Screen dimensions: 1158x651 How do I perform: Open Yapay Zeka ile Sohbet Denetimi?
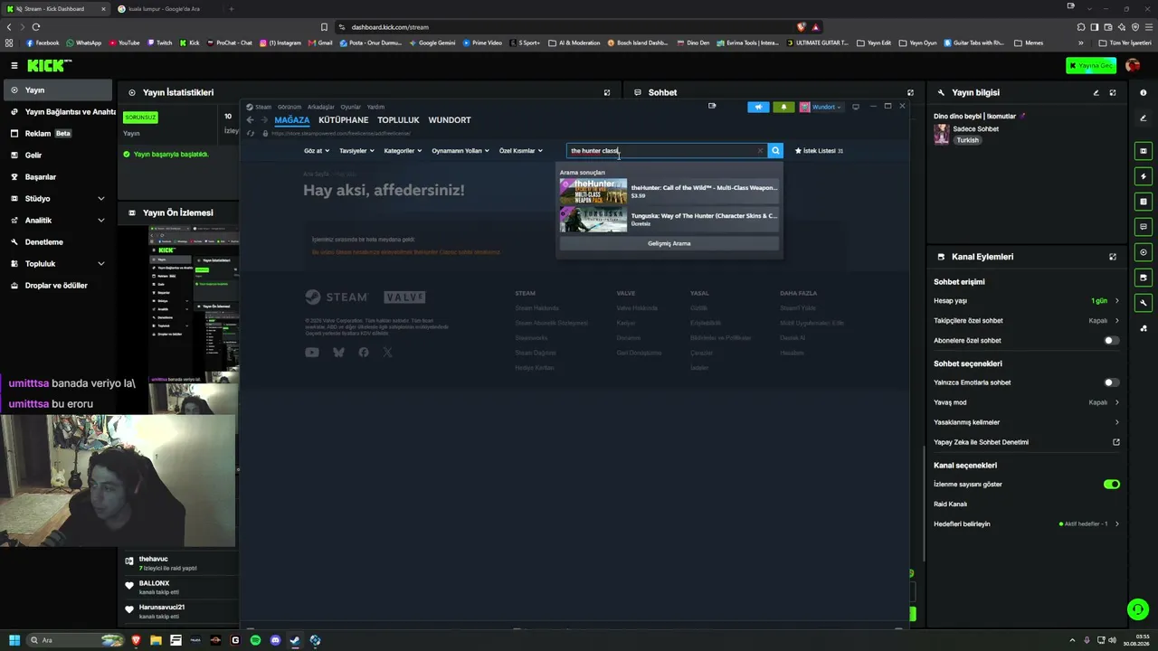(x=1027, y=442)
